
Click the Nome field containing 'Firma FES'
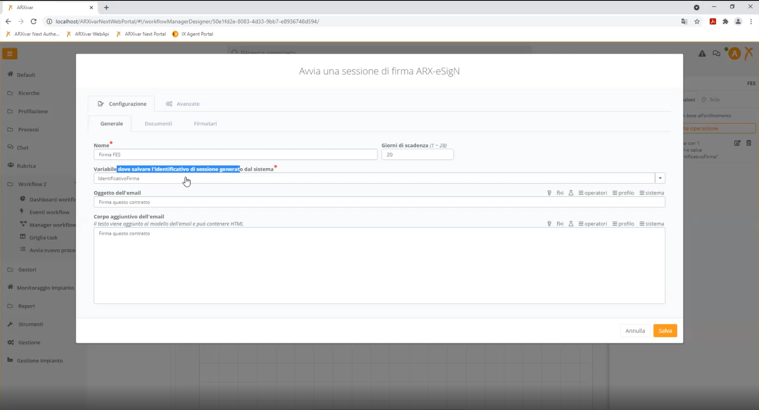235,155
